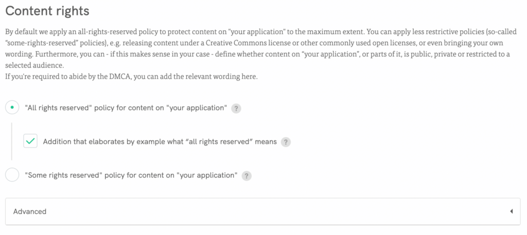Click the "All rights reserved" policy label text

(126, 108)
